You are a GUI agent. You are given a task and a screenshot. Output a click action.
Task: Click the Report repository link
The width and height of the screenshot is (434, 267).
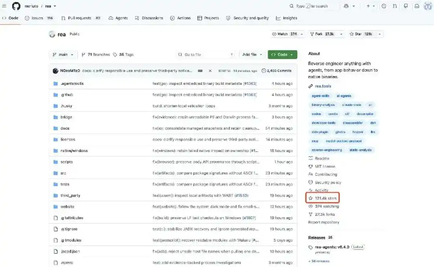pos(323,222)
